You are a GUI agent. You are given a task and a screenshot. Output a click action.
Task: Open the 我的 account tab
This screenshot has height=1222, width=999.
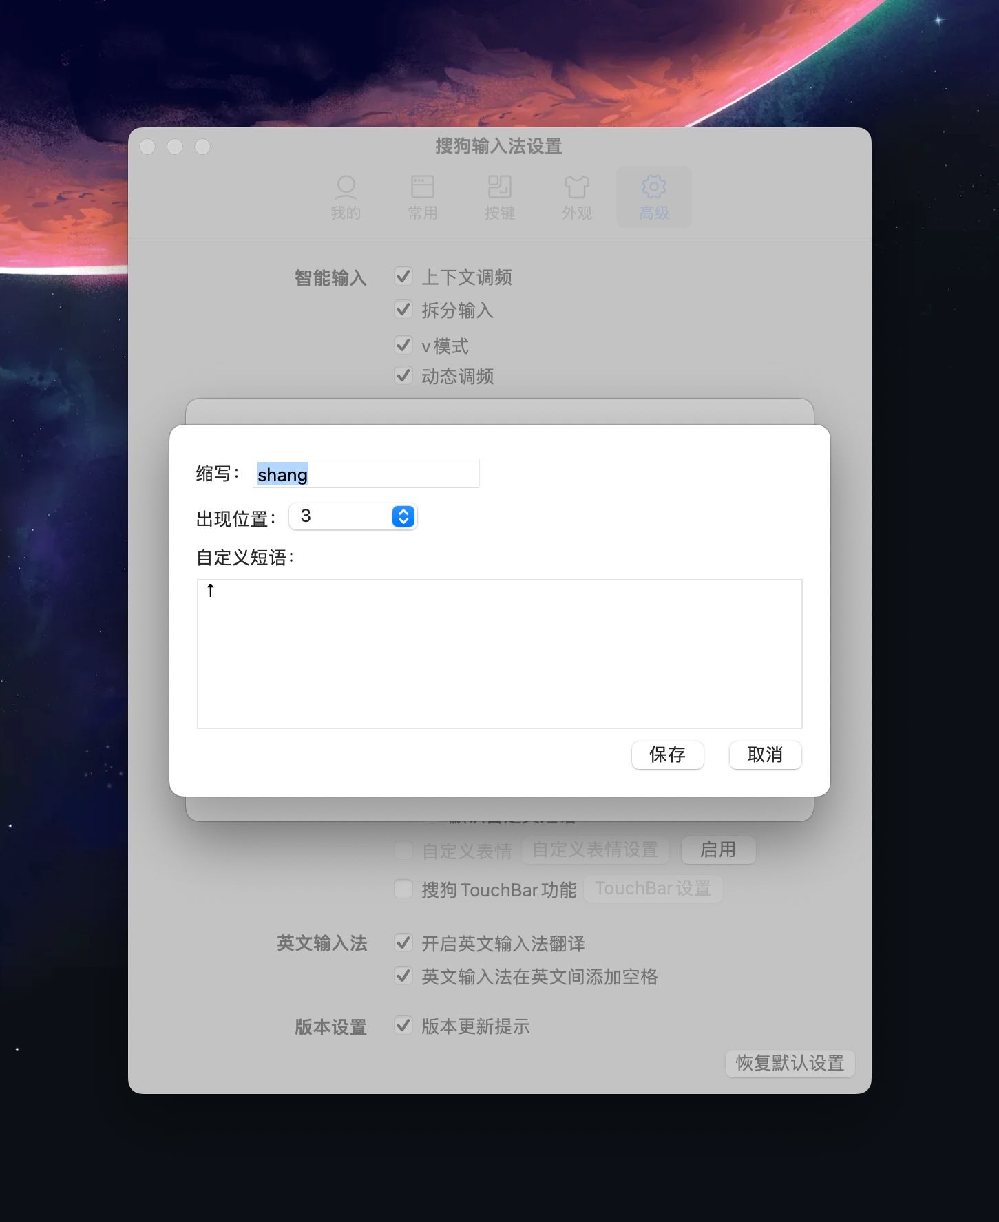point(346,197)
